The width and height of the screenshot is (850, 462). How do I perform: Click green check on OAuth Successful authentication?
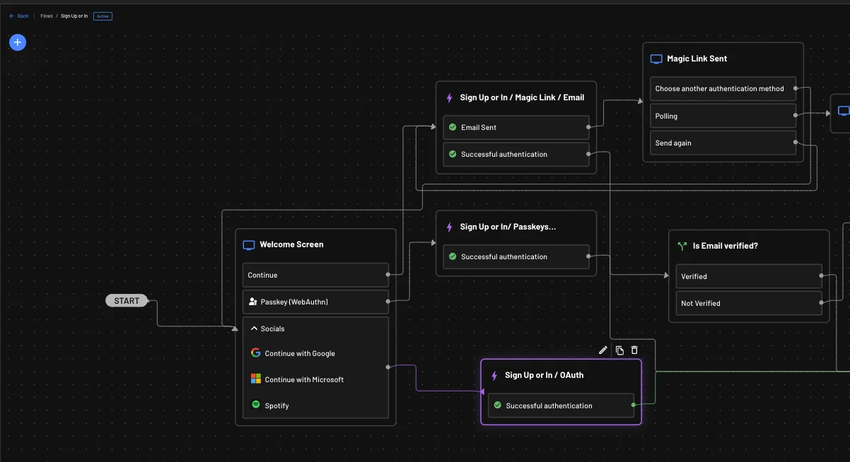498,405
